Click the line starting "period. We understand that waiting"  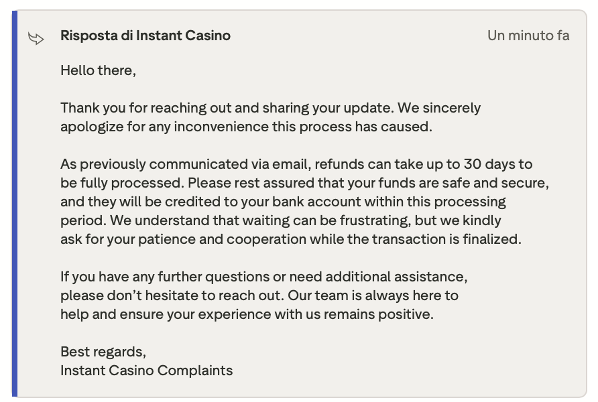pyautogui.click(x=280, y=220)
